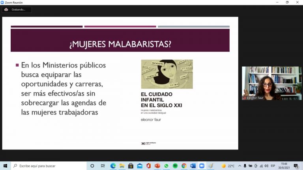
Task: Open the Paint app in taskbar
Action: click(211, 166)
